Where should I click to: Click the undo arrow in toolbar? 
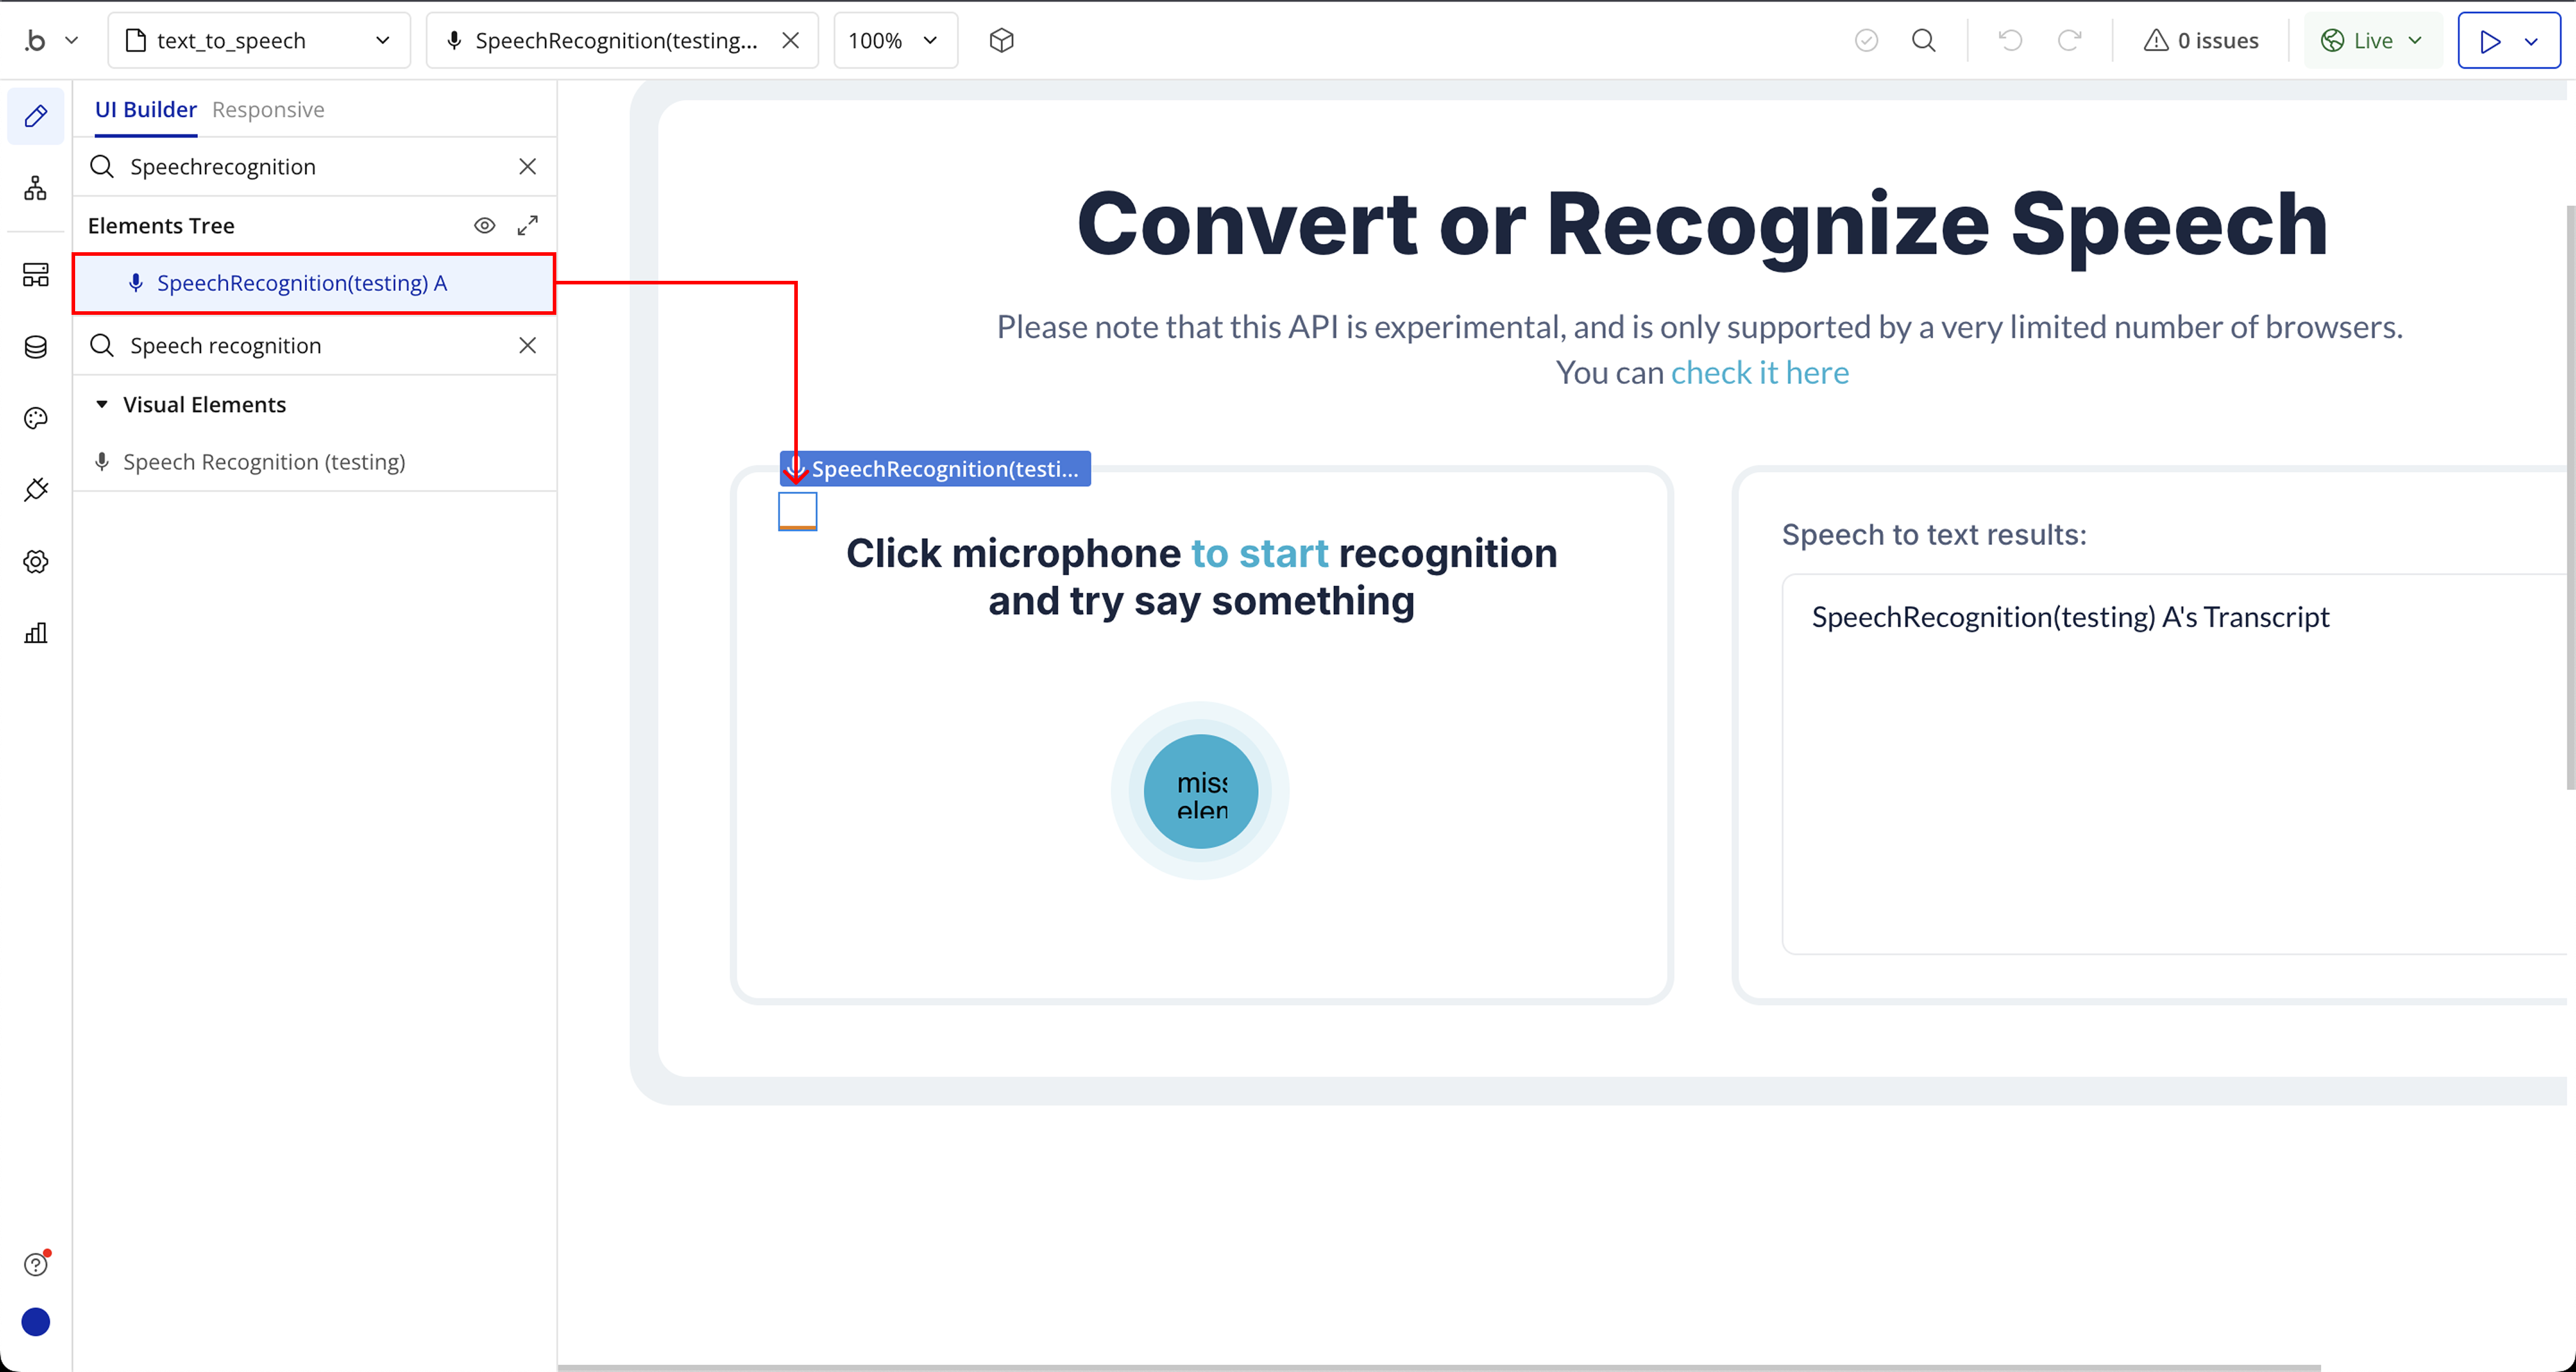click(x=2010, y=40)
